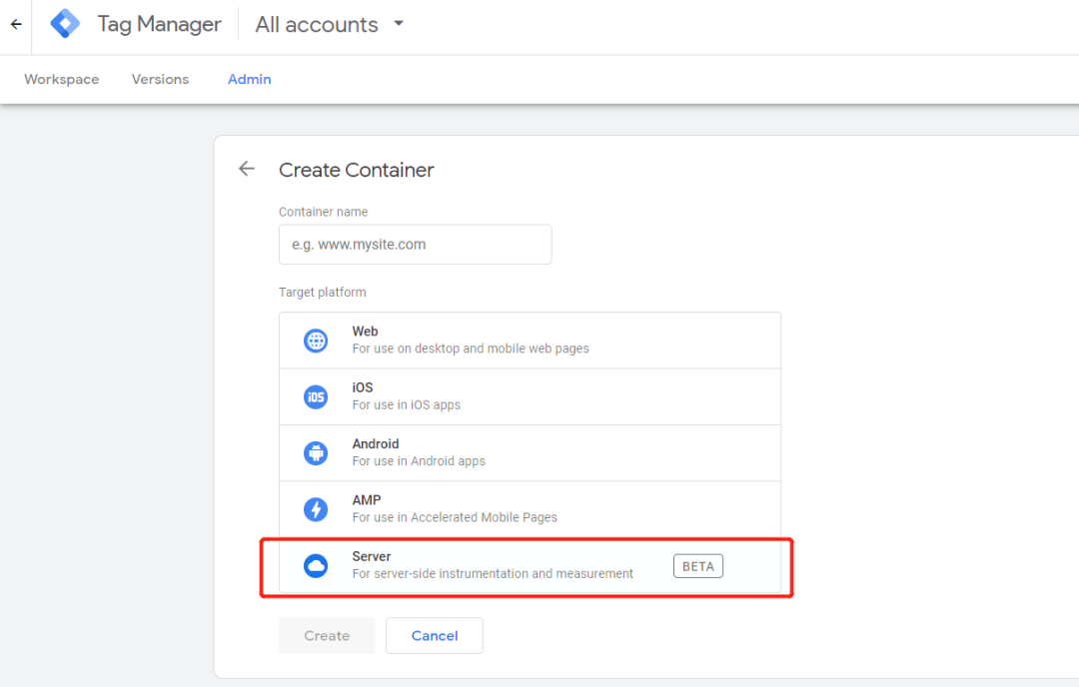Screen dimensions: 1079x687
Task: Switch to the Workspace tab
Action: click(x=61, y=79)
